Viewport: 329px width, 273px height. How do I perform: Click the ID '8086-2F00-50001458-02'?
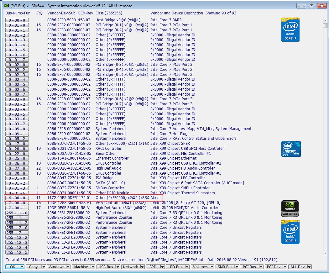tap(69, 20)
